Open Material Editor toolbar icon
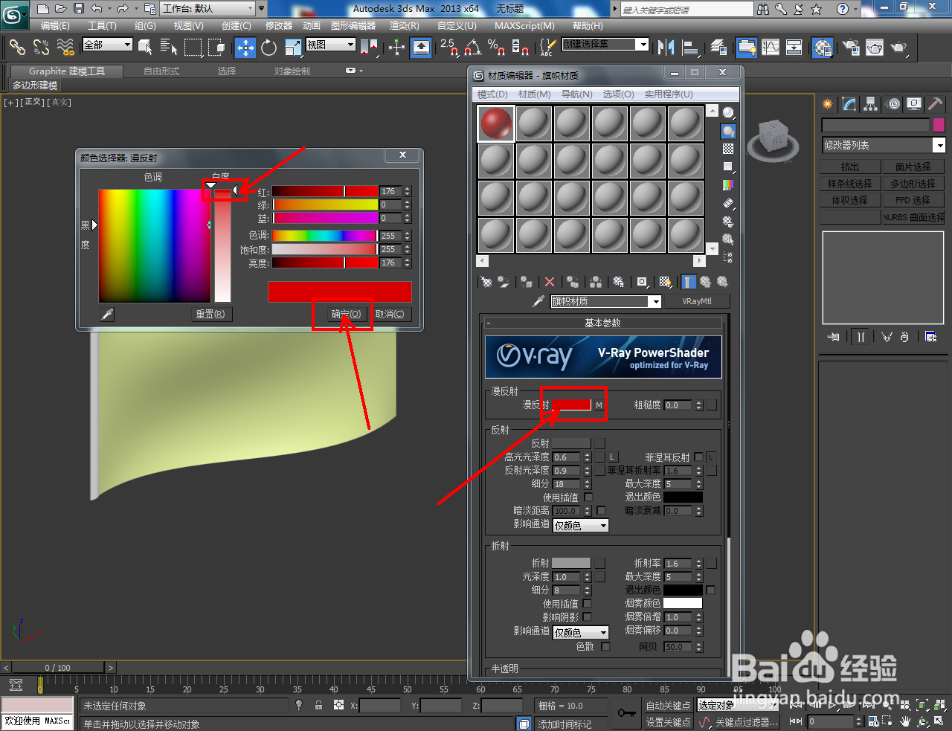The height and width of the screenshot is (731, 952). click(822, 48)
